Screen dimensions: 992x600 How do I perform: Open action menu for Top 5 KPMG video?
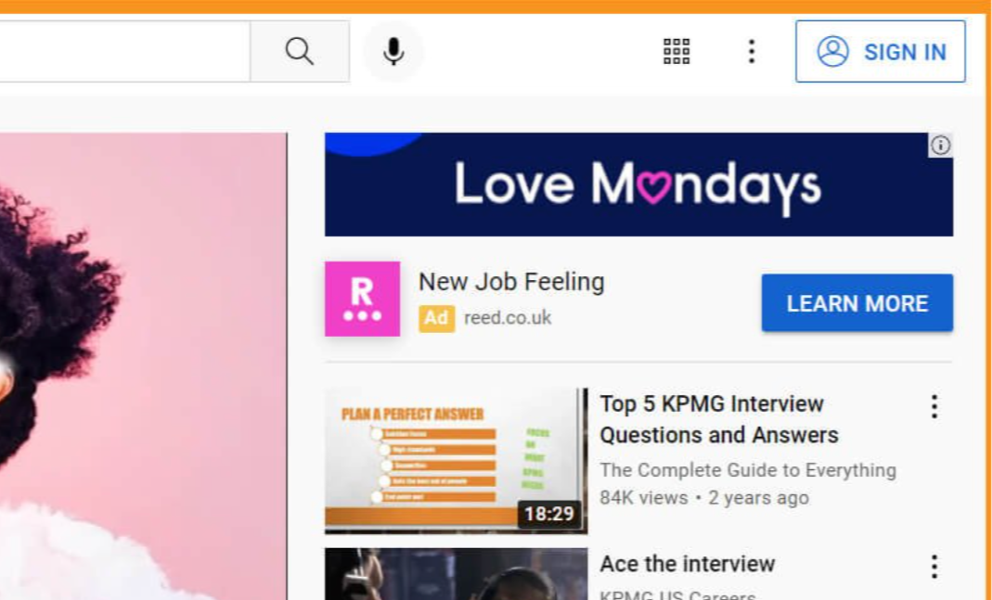click(x=934, y=406)
